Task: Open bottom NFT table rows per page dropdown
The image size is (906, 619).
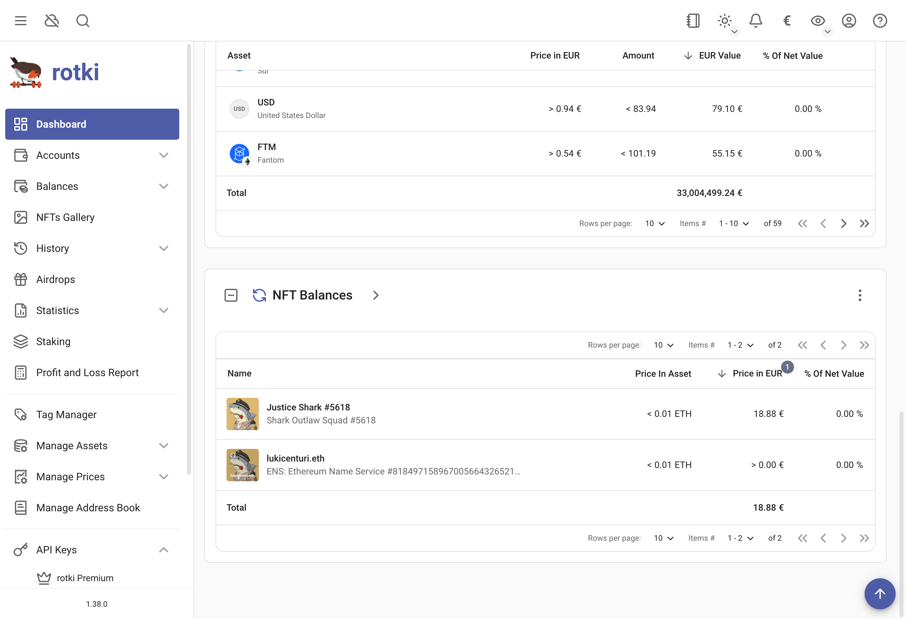Action: tap(664, 538)
